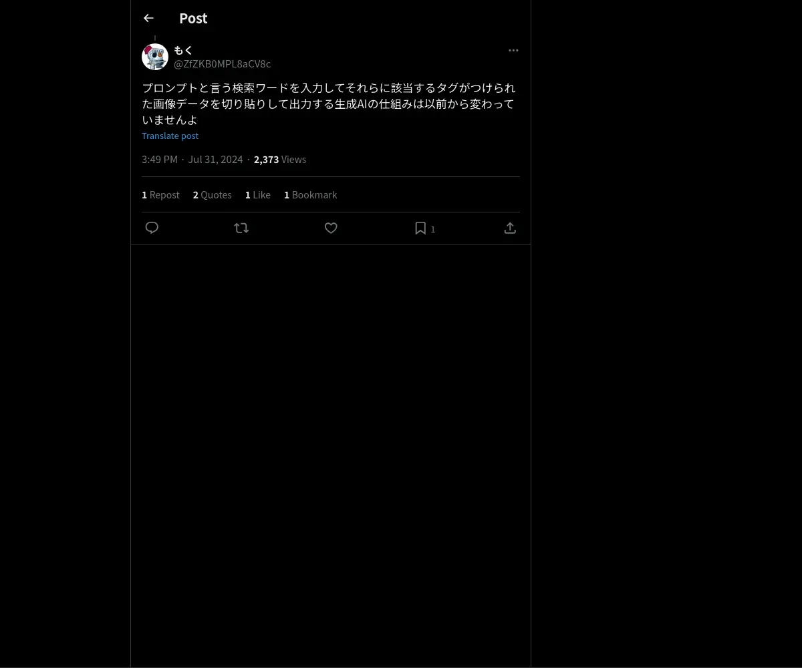View the 1 Like list
The height and width of the screenshot is (668, 802).
(258, 195)
